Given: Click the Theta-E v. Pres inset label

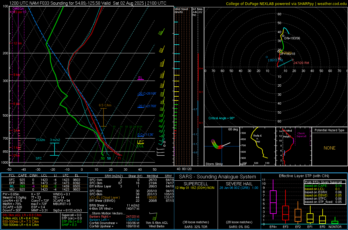Looking at the screenshot, I should [257, 138].
